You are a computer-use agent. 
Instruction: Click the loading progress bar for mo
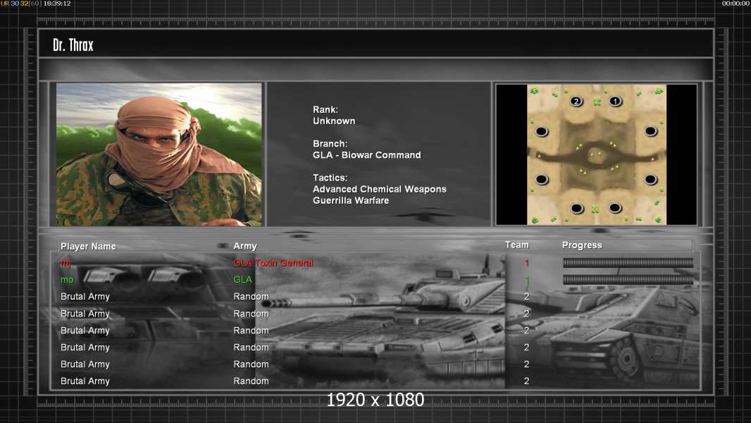(x=628, y=279)
